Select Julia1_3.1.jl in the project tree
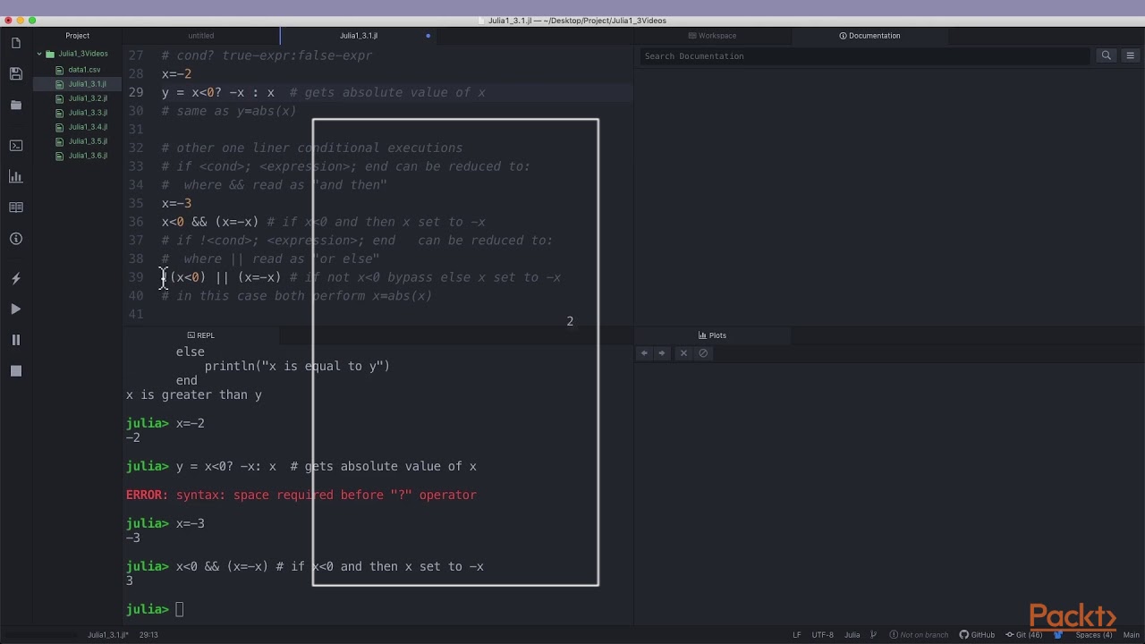The width and height of the screenshot is (1145, 644). [x=87, y=84]
